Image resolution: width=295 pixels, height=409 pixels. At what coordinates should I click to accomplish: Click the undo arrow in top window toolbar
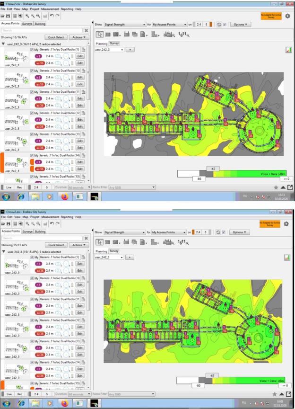[x=52, y=16]
